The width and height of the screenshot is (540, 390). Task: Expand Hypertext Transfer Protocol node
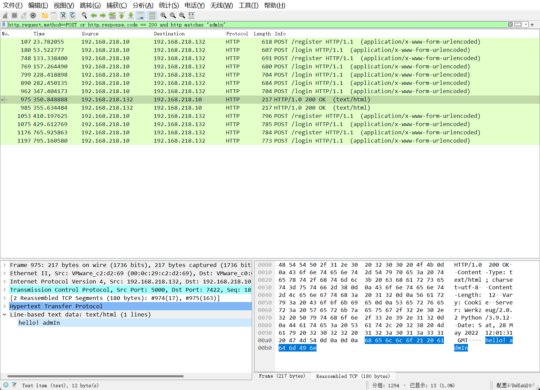[4, 306]
